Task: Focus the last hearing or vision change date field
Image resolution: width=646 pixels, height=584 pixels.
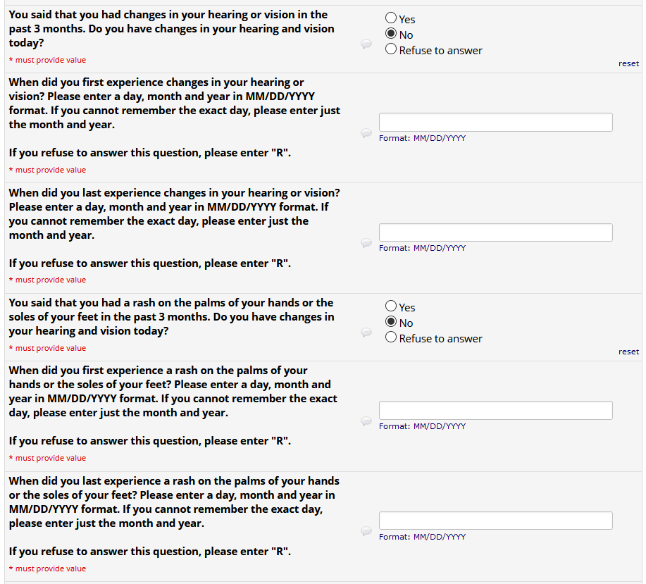Action: (496, 232)
